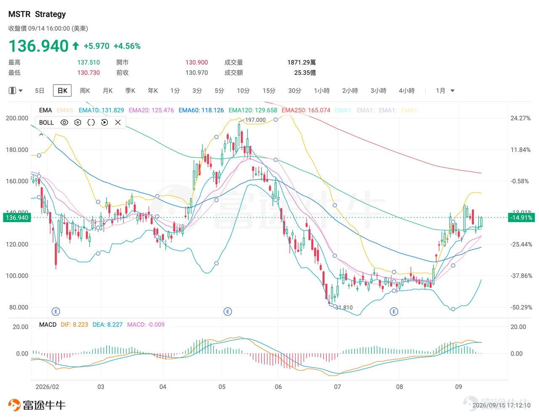Click the large 136.940 price quote
539x419 pixels.
[38, 46]
